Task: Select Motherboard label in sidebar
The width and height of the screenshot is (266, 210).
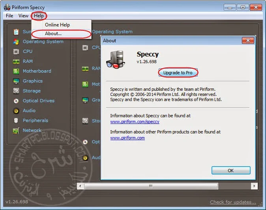Action: [x=37, y=71]
